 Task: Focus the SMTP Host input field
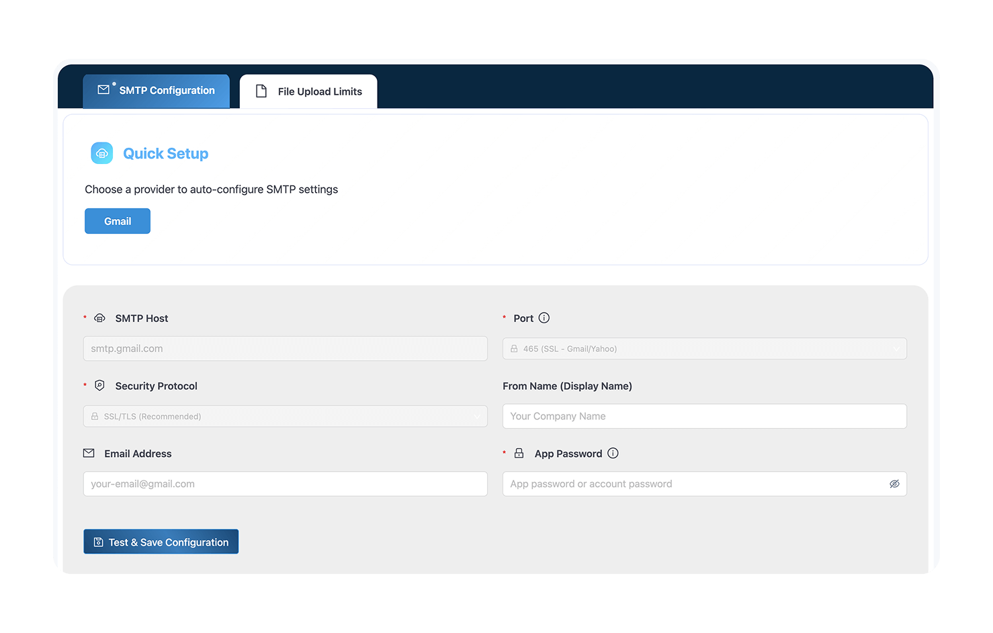coord(285,349)
